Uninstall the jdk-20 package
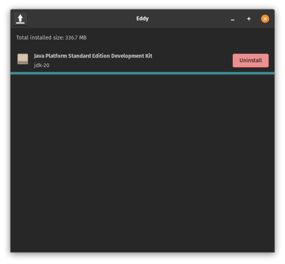The image size is (285, 264). point(251,60)
